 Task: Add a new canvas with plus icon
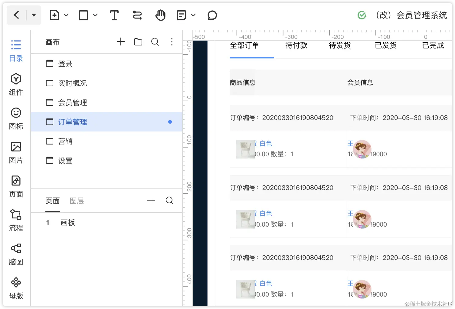tap(121, 42)
